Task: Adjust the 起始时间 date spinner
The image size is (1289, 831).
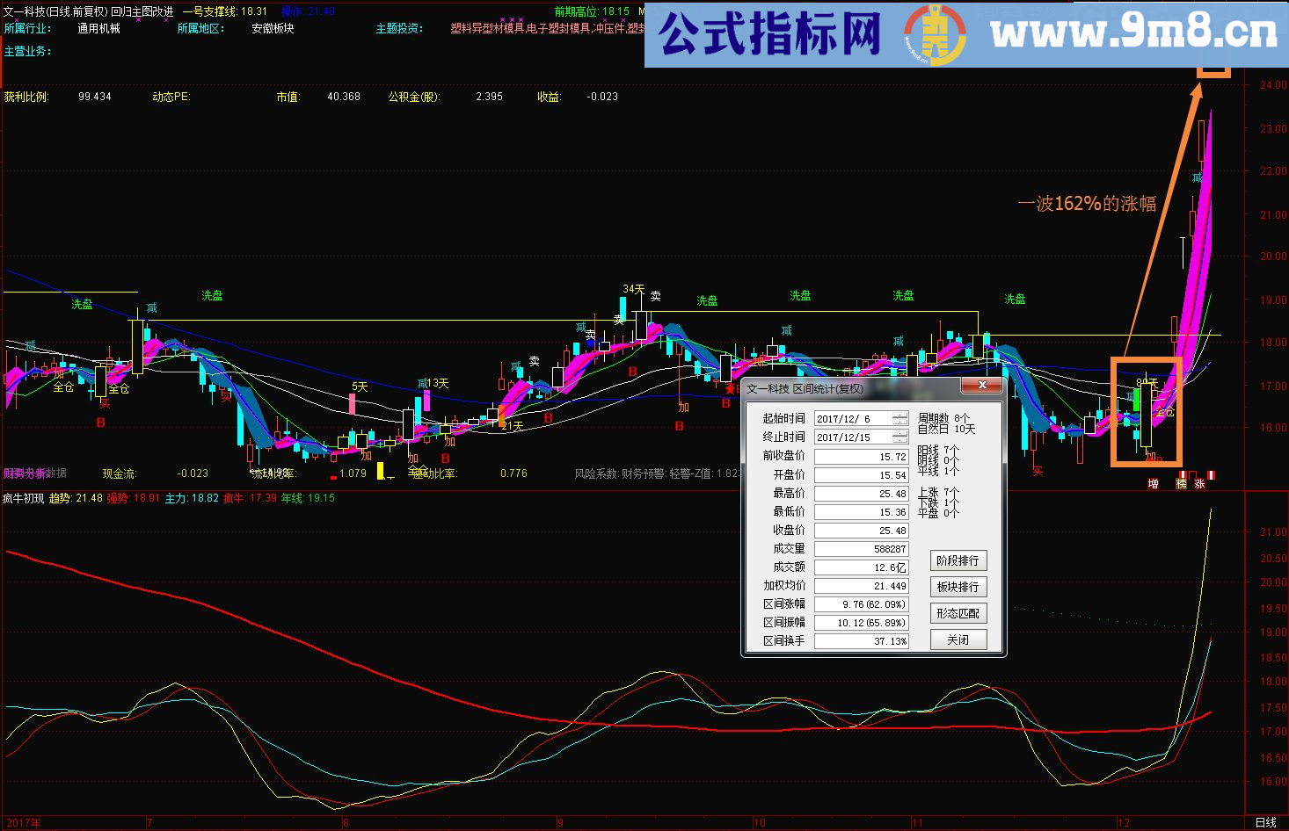Action: point(899,419)
